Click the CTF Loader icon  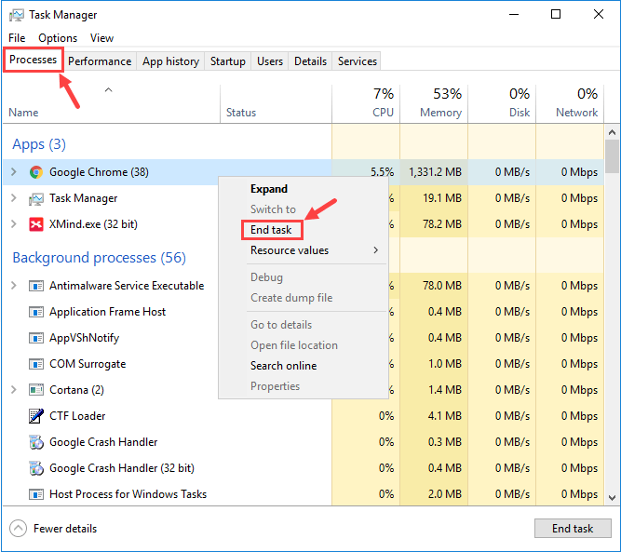(36, 416)
